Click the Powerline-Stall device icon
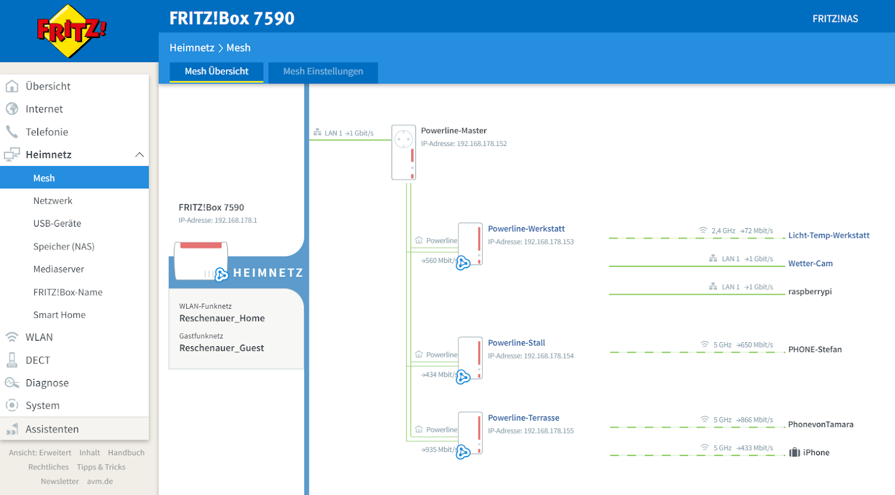 tap(470, 358)
